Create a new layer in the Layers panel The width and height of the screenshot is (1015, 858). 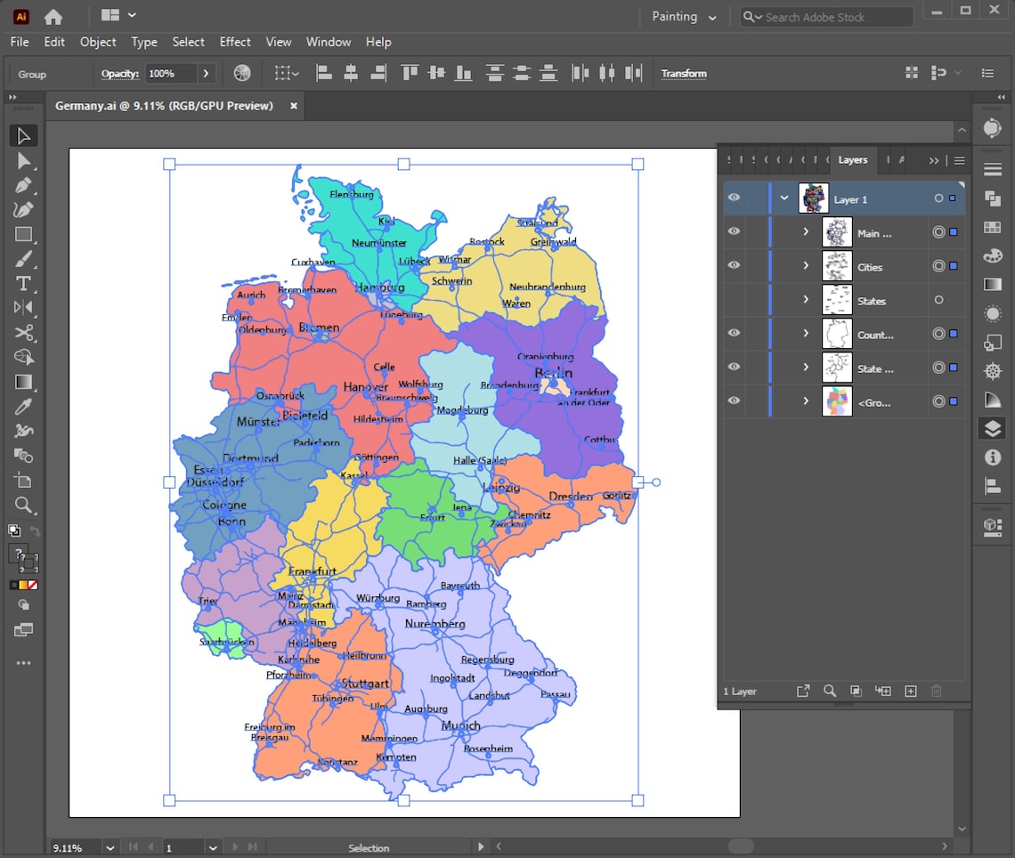click(x=909, y=691)
